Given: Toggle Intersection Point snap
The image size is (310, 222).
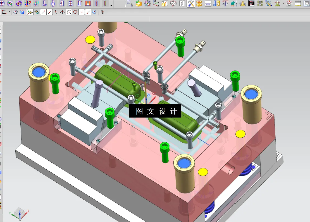Looking at the screenshot, I should point(62,12).
